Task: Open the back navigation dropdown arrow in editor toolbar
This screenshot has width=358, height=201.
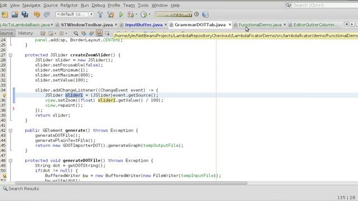Action: tap(55, 33)
